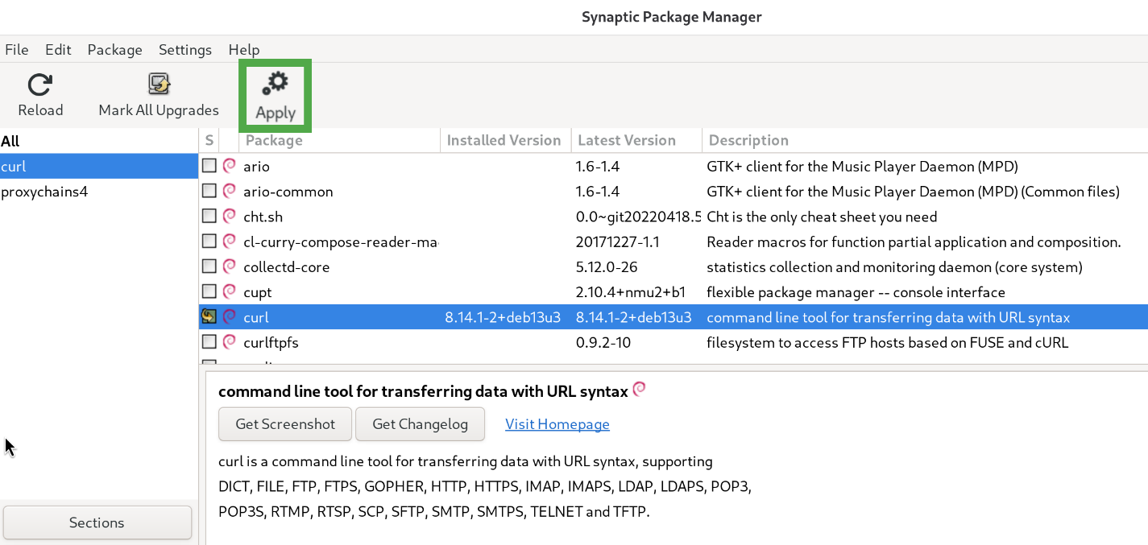Open the Edit menu
Image resolution: width=1148 pixels, height=545 pixels.
[58, 49]
